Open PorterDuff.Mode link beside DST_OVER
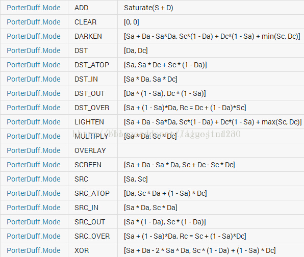This screenshot has width=304, height=257. coord(34,108)
